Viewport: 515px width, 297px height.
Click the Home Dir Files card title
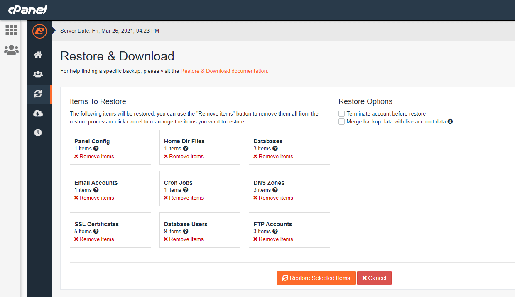click(x=184, y=141)
